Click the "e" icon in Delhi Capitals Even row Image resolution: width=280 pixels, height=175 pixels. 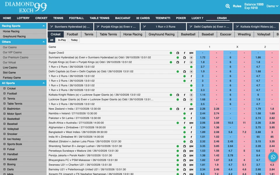191,71
